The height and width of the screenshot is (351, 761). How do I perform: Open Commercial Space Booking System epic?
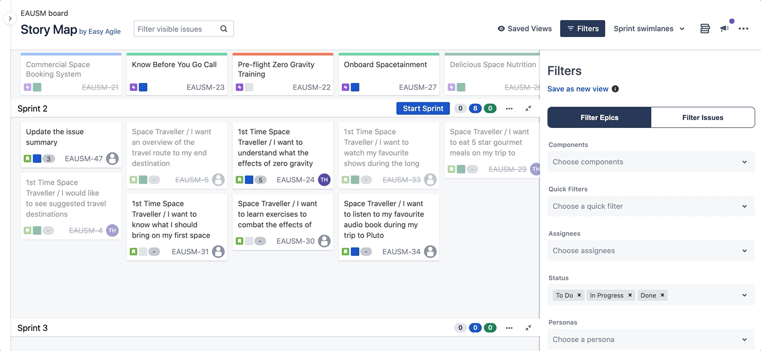71,74
